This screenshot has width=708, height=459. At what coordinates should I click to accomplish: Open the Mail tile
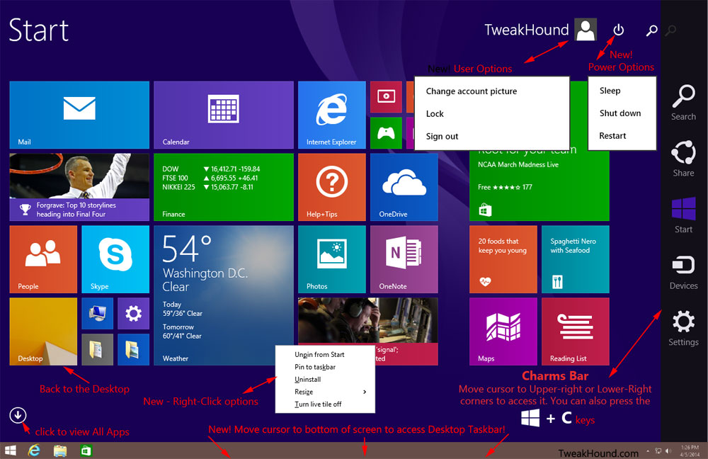79,115
